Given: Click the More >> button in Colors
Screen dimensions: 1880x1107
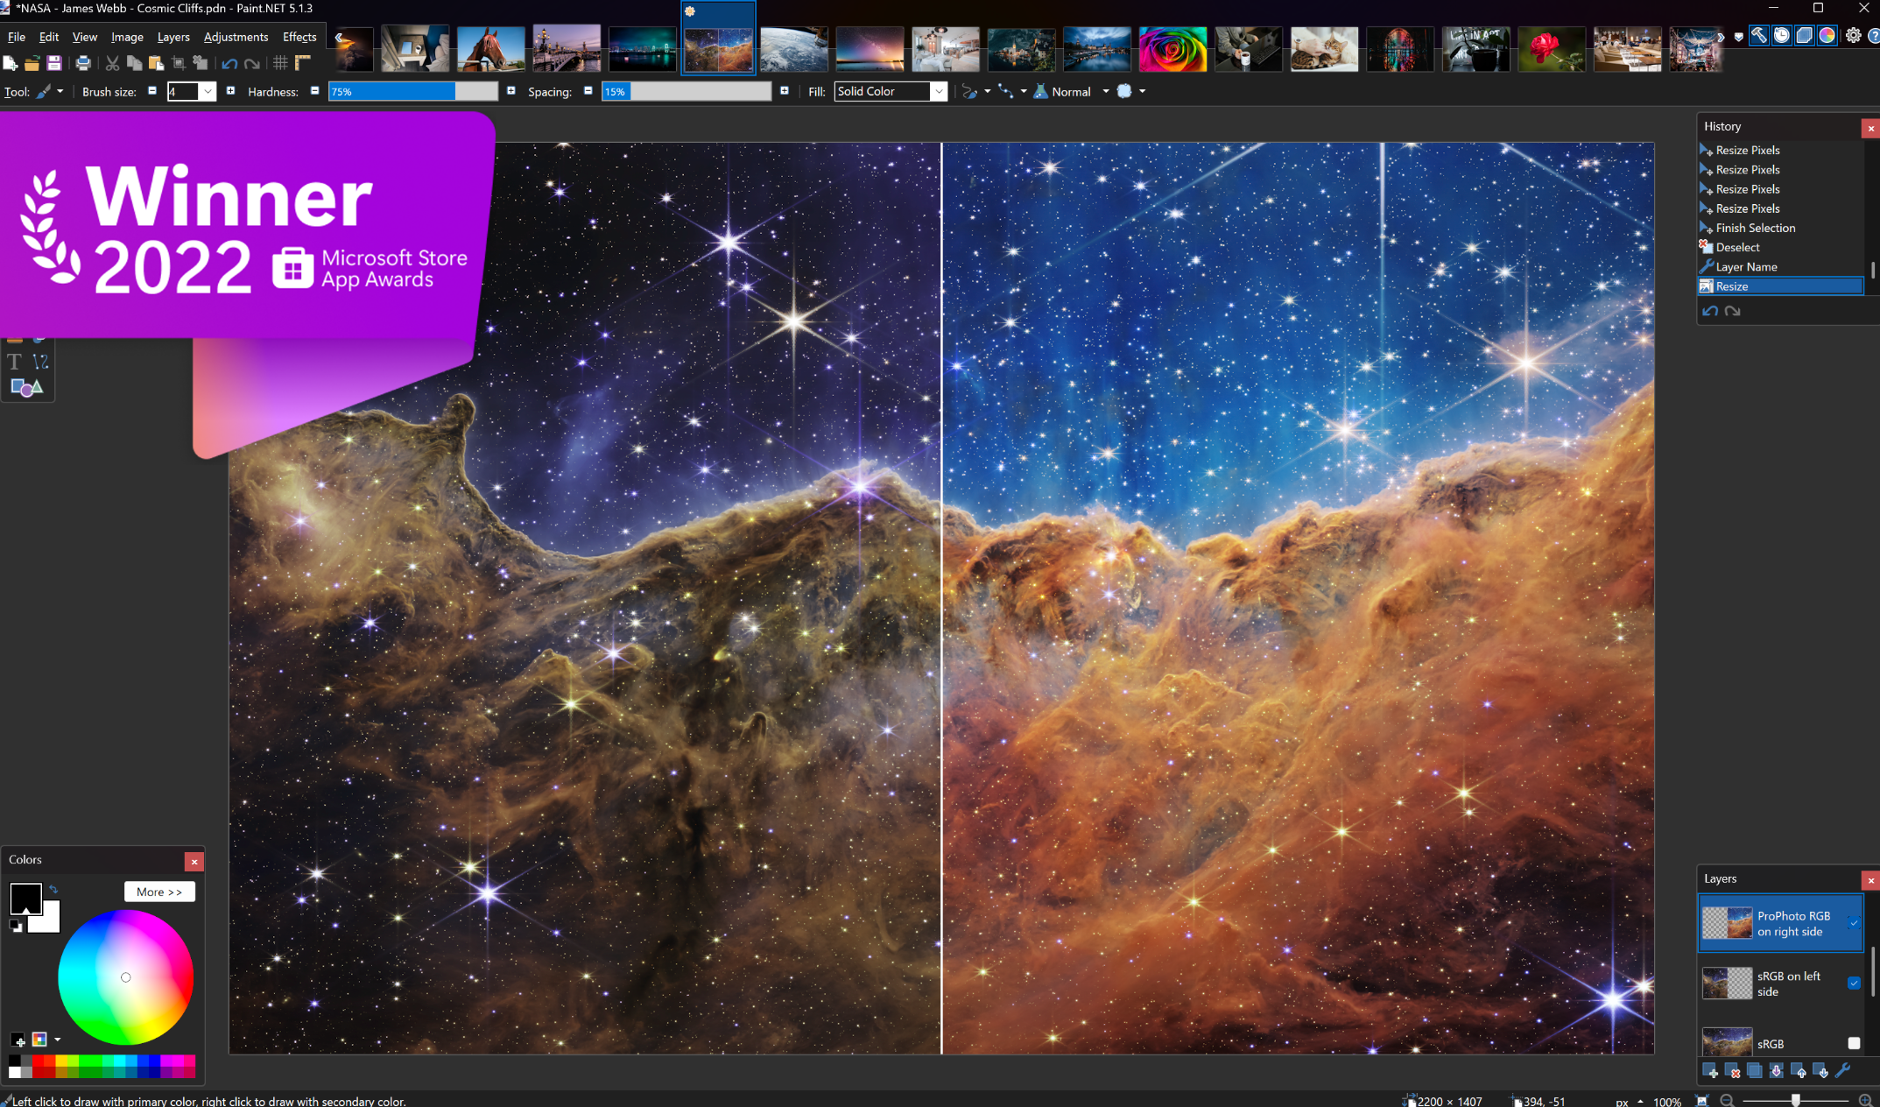Looking at the screenshot, I should tap(159, 892).
